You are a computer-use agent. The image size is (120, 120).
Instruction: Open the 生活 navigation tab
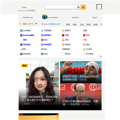(x=82, y=25)
